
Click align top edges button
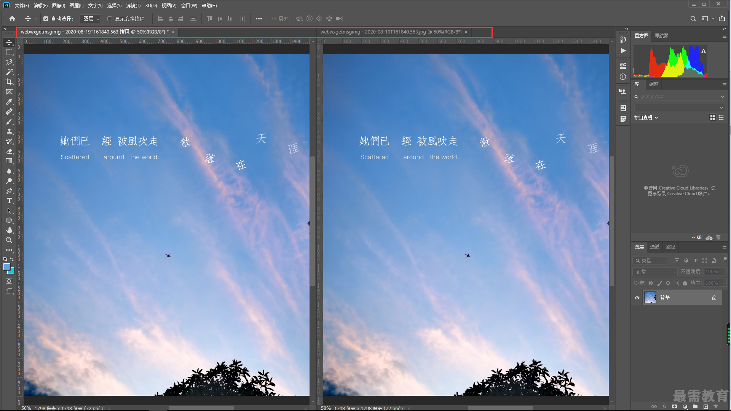209,19
